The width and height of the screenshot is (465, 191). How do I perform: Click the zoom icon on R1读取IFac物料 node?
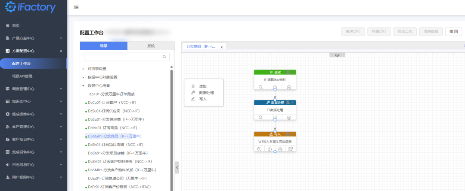[261, 87]
